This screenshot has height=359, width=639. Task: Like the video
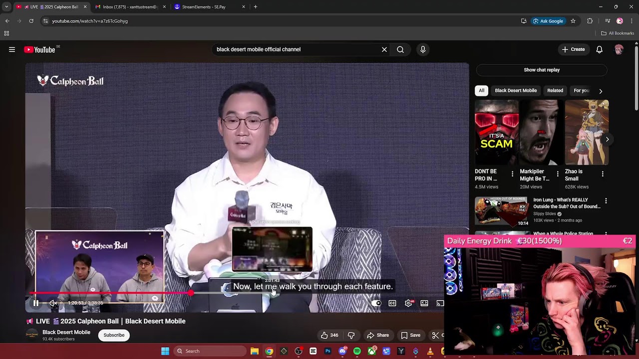tap(329, 335)
